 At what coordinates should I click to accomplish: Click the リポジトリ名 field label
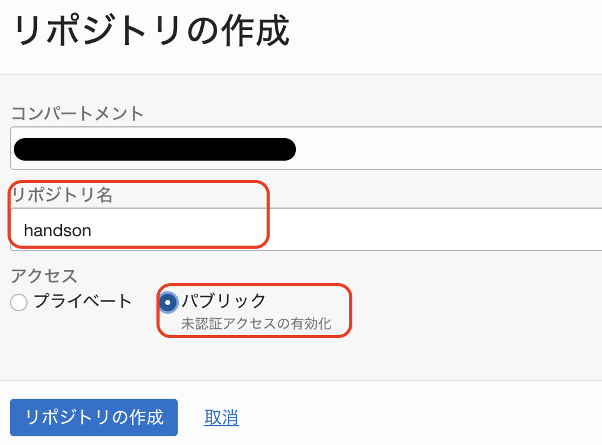(x=63, y=195)
